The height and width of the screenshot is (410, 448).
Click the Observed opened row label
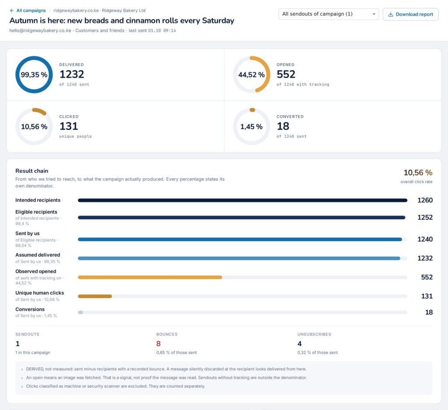36,272
